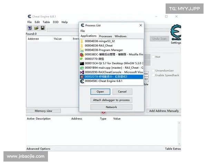The height and width of the screenshot is (165, 207).
Task: Switch to the Processes tab
Action: point(106,36)
